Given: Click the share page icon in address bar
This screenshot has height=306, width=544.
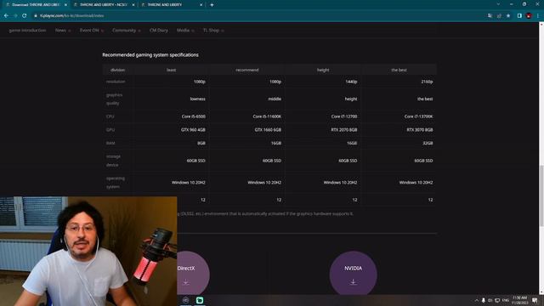Looking at the screenshot, I should click(x=499, y=15).
